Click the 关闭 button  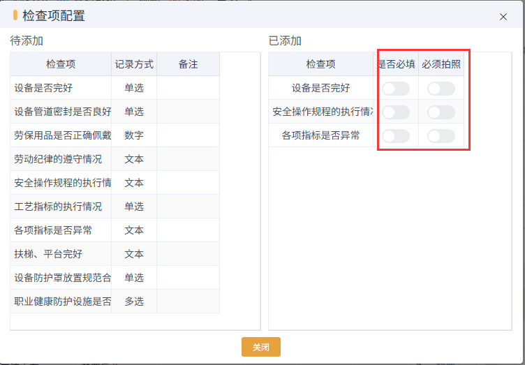pos(261,347)
